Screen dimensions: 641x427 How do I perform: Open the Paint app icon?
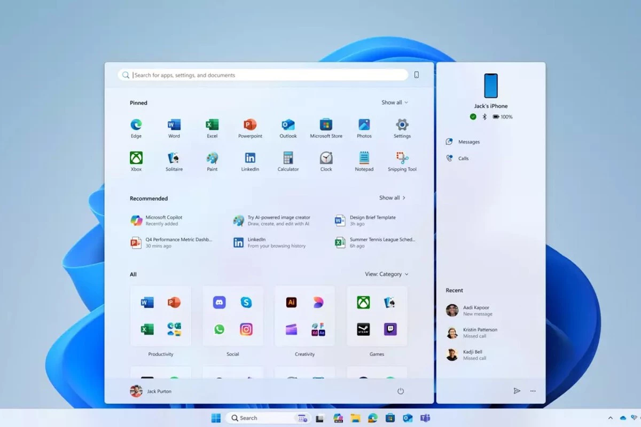[212, 162]
